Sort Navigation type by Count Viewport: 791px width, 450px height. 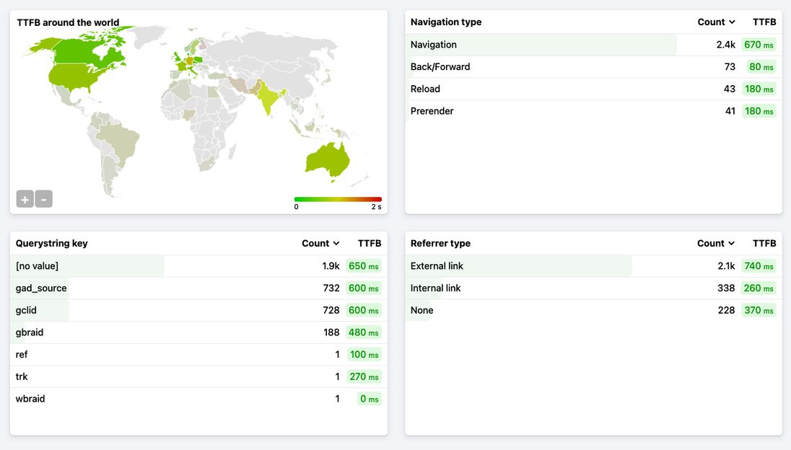coord(716,22)
